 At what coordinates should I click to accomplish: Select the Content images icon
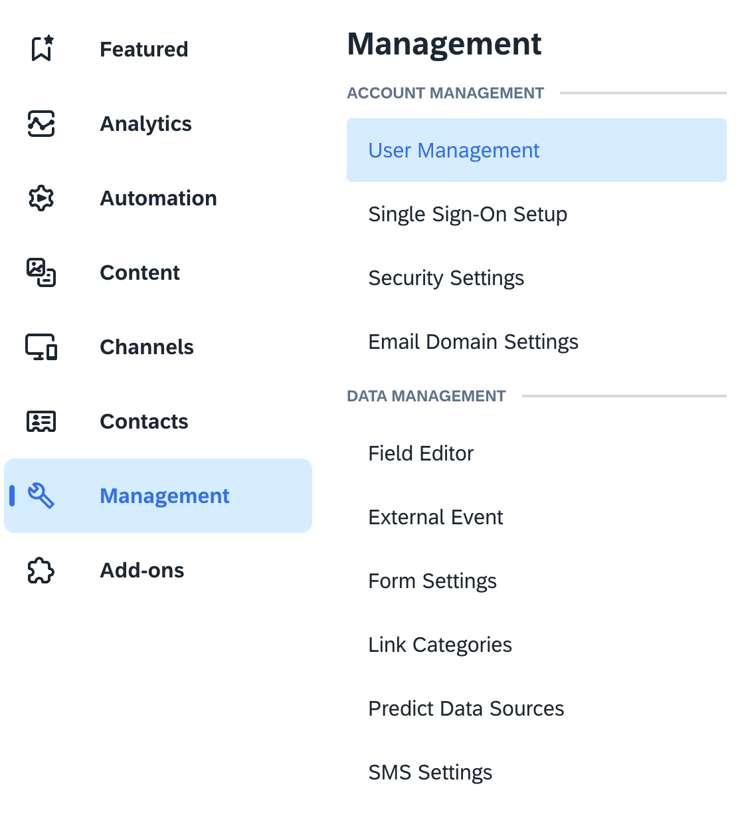click(41, 272)
